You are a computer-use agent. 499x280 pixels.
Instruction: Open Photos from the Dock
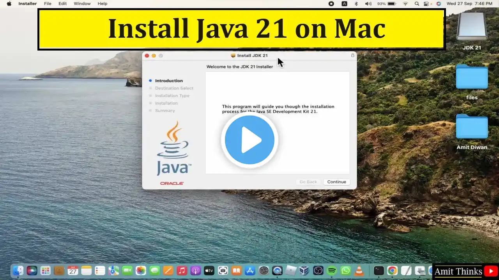pos(141,271)
